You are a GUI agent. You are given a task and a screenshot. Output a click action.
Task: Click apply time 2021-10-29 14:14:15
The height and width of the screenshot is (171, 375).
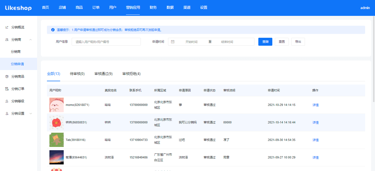click(x=282, y=105)
